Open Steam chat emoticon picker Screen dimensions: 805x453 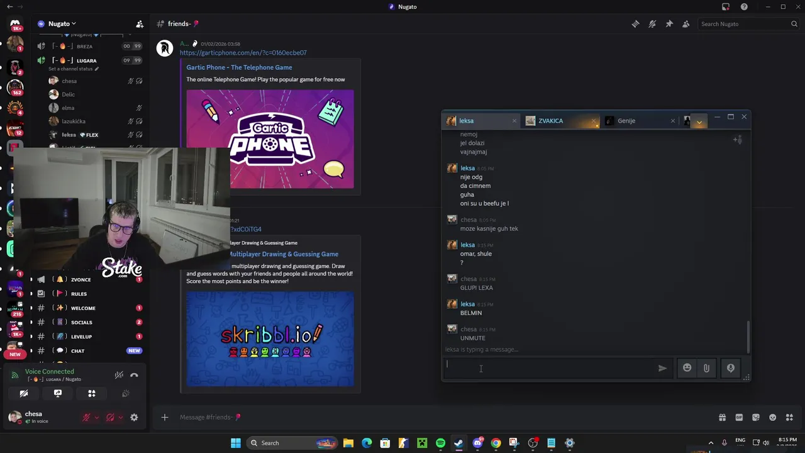687,368
